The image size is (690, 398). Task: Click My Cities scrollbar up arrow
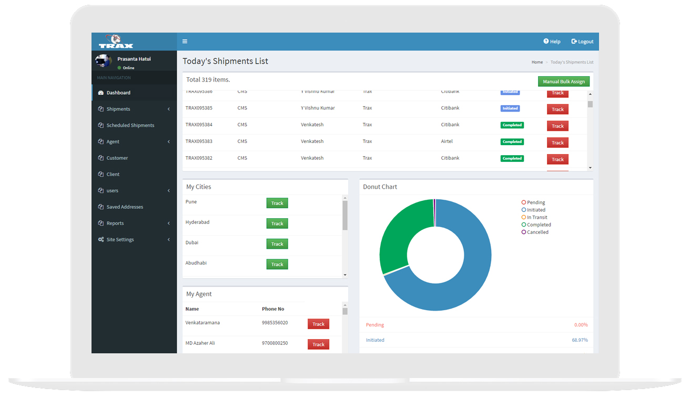point(345,198)
